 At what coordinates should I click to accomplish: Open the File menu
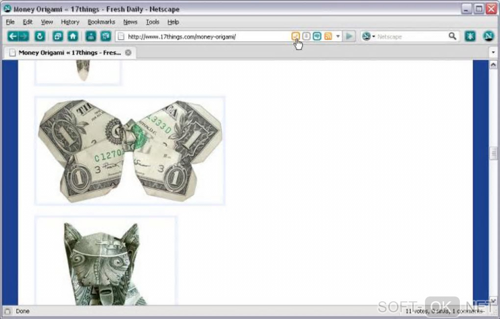pyautogui.click(x=10, y=22)
